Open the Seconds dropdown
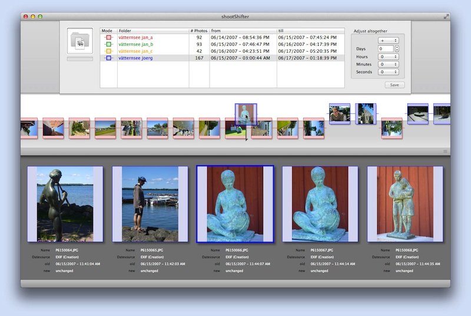The image size is (471, 316). [x=389, y=72]
